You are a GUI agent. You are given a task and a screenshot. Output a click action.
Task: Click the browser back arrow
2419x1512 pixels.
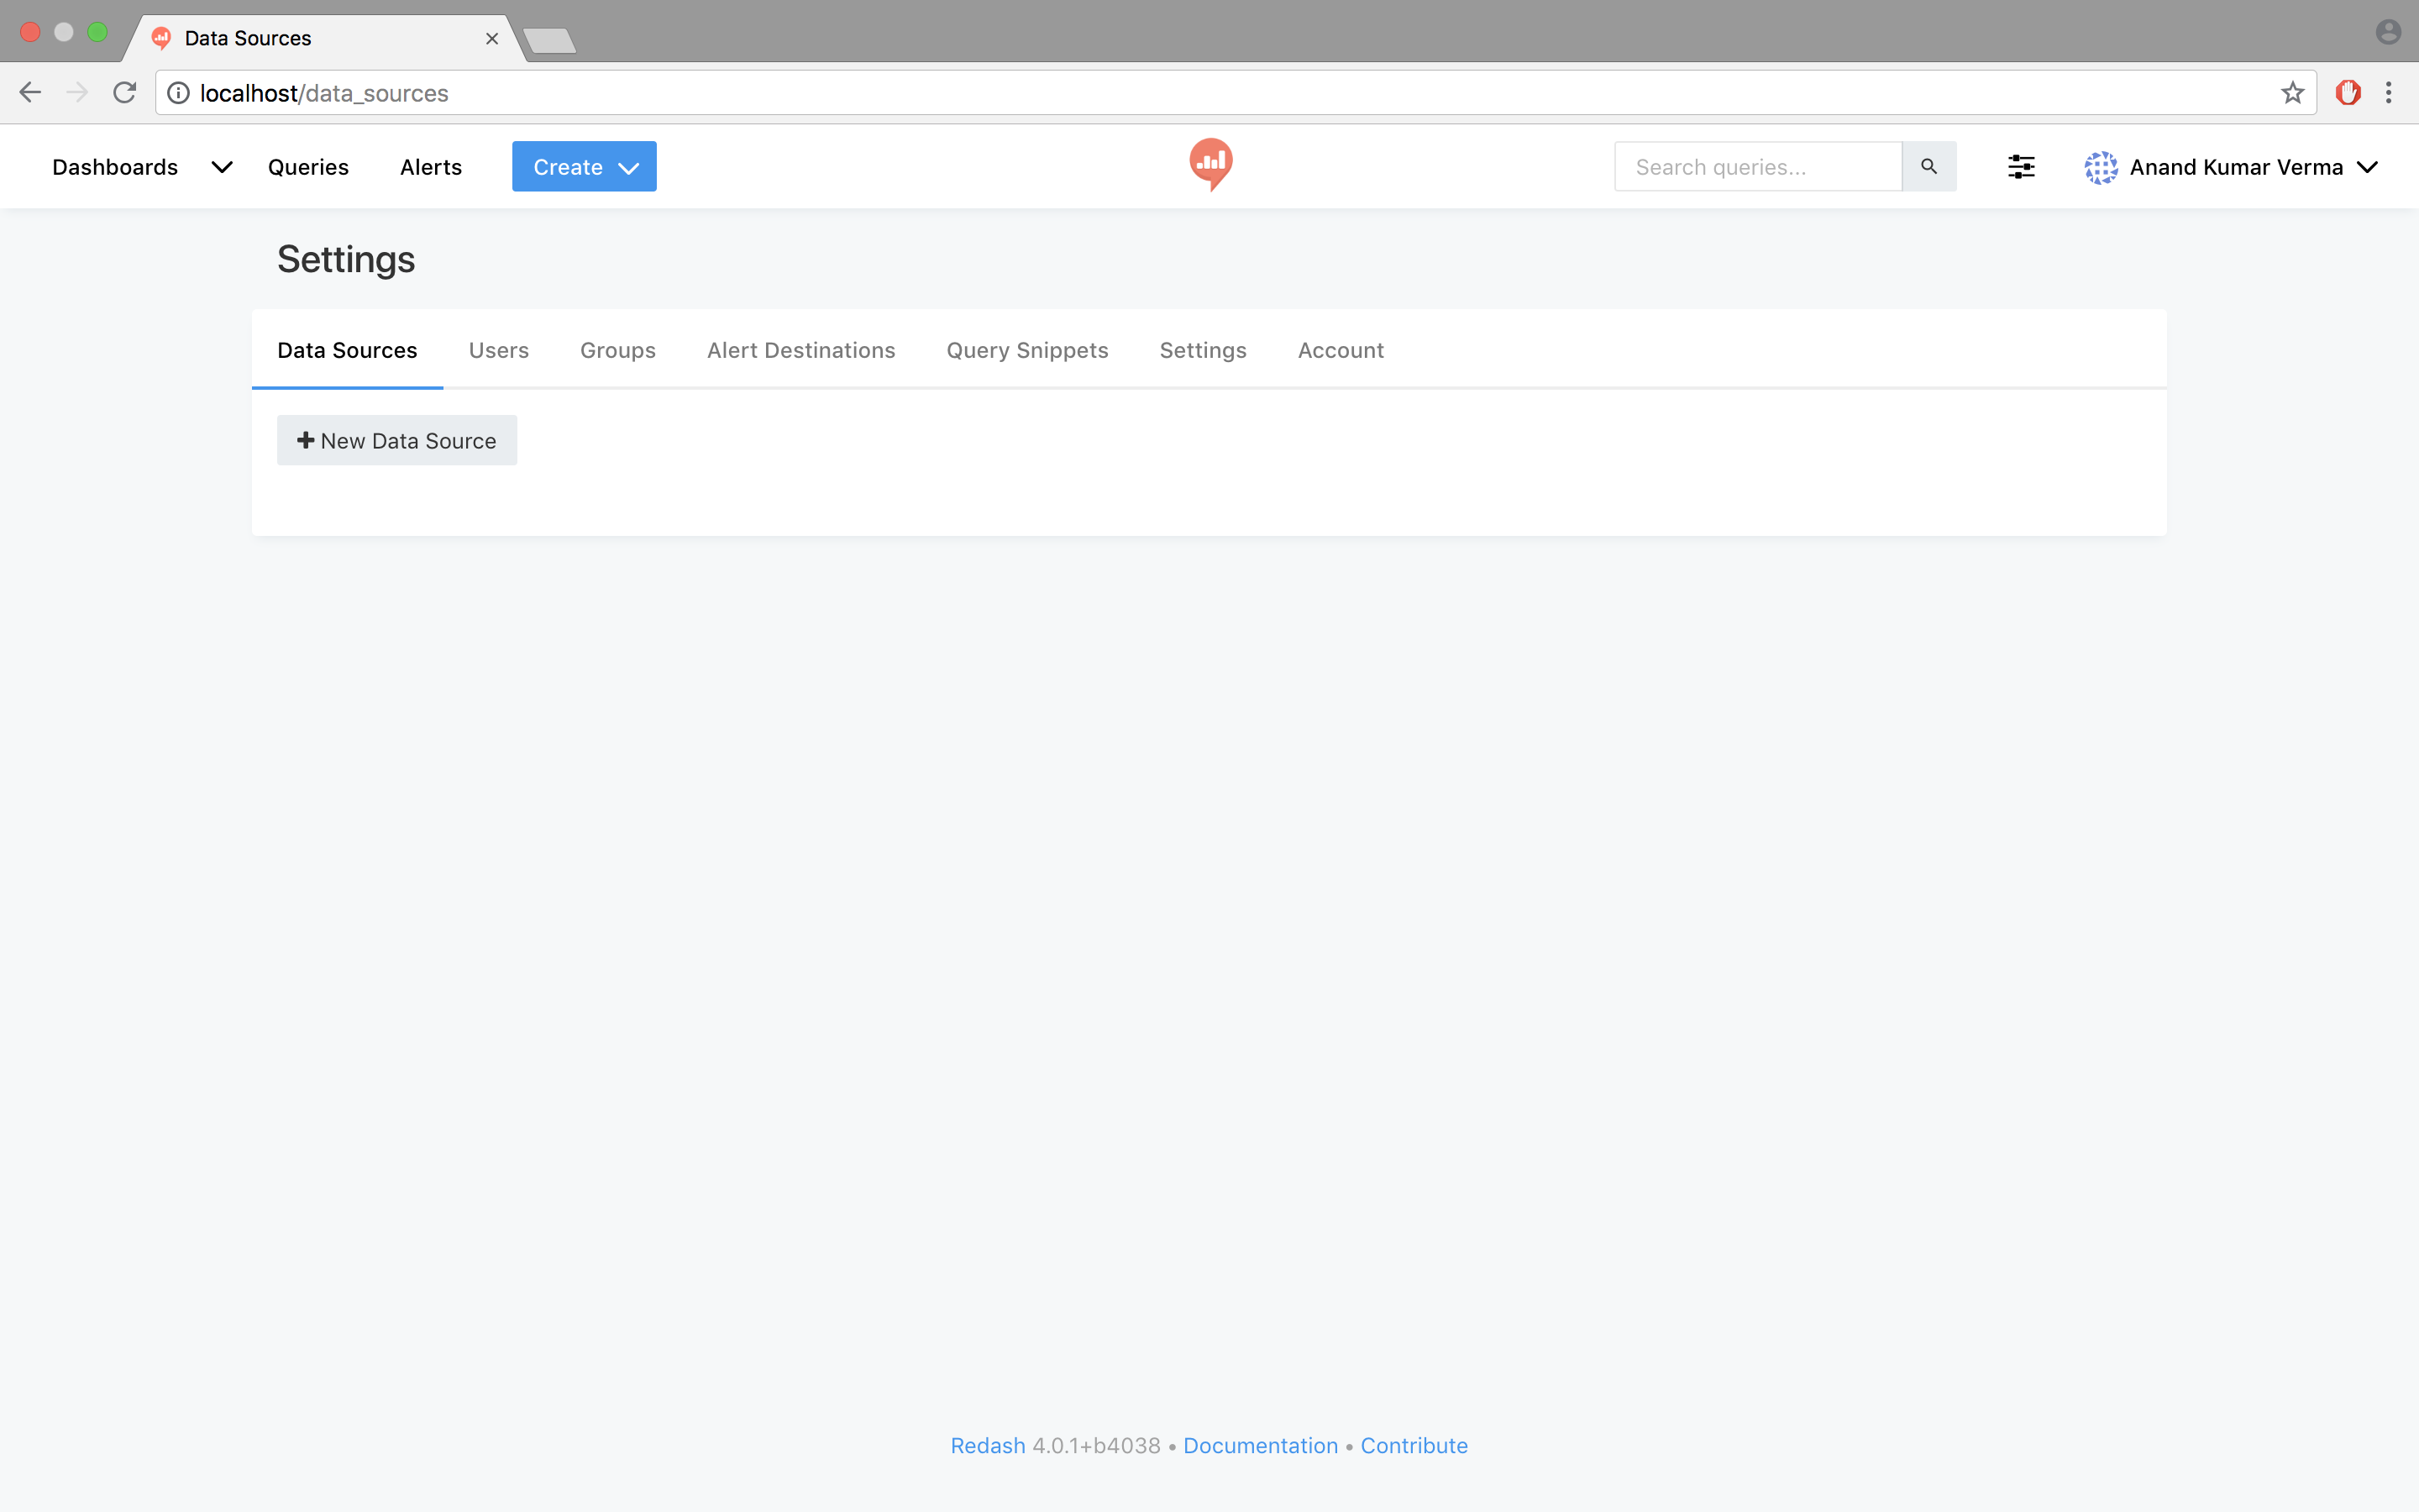30,92
